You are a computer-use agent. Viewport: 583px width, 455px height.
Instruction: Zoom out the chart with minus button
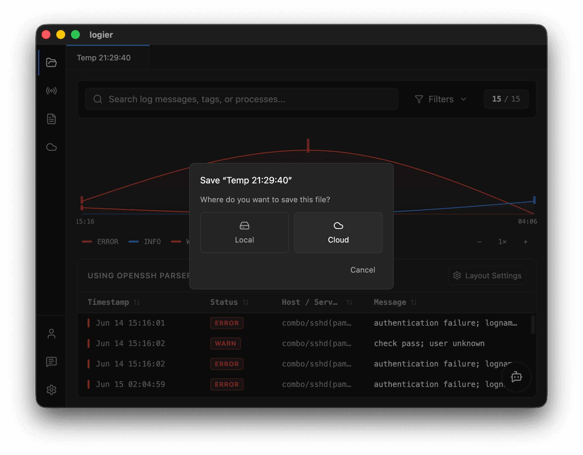(479, 242)
